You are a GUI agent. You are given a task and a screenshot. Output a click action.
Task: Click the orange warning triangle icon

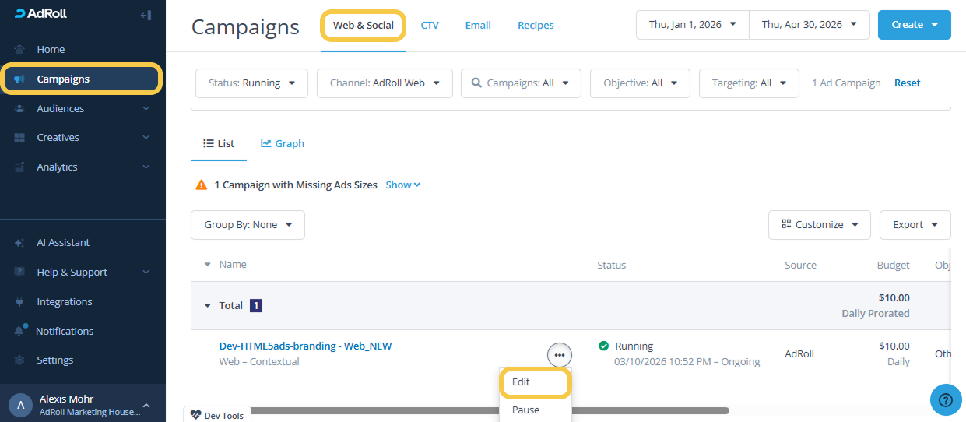coord(202,185)
